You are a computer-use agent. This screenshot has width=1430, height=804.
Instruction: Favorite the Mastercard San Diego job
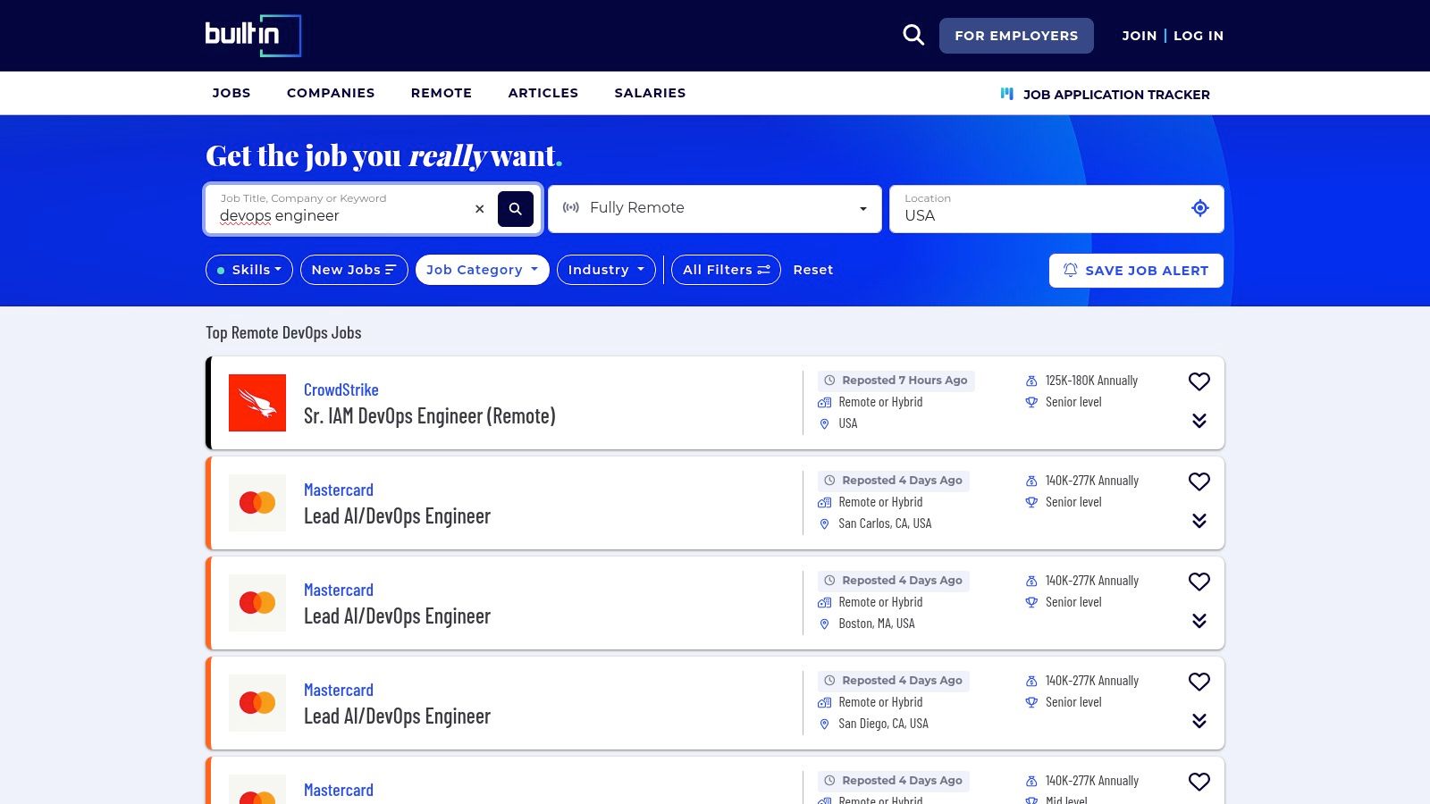1199,682
